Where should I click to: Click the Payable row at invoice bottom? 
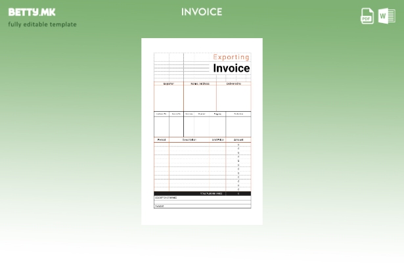202,206
